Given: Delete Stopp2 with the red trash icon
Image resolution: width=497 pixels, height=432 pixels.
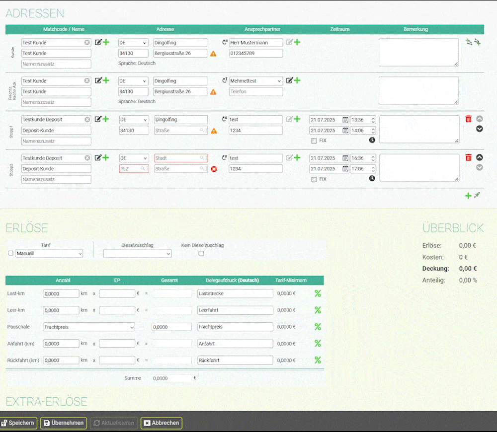Looking at the screenshot, I should point(469,157).
